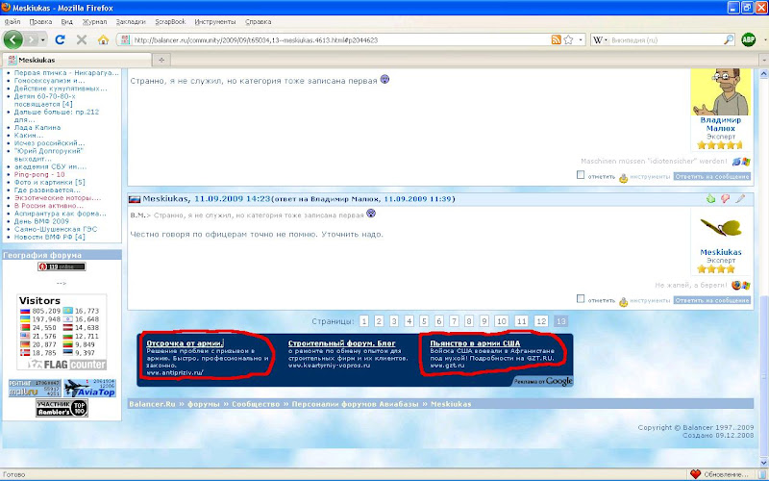Select the Meskiukas browser tab

click(77, 60)
